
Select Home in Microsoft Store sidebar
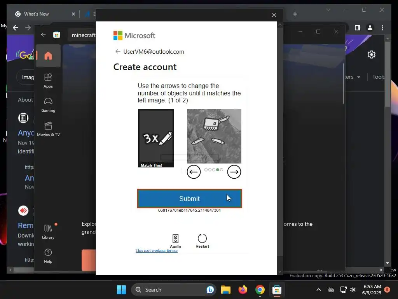click(48, 56)
